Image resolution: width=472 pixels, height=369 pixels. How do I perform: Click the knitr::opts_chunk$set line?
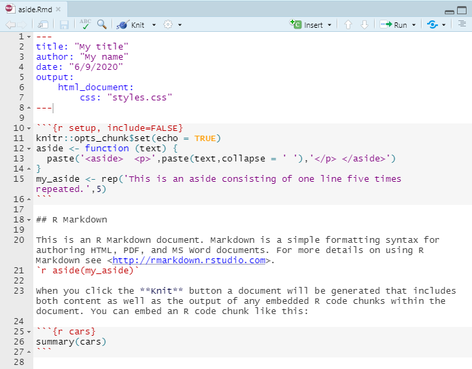(x=129, y=138)
